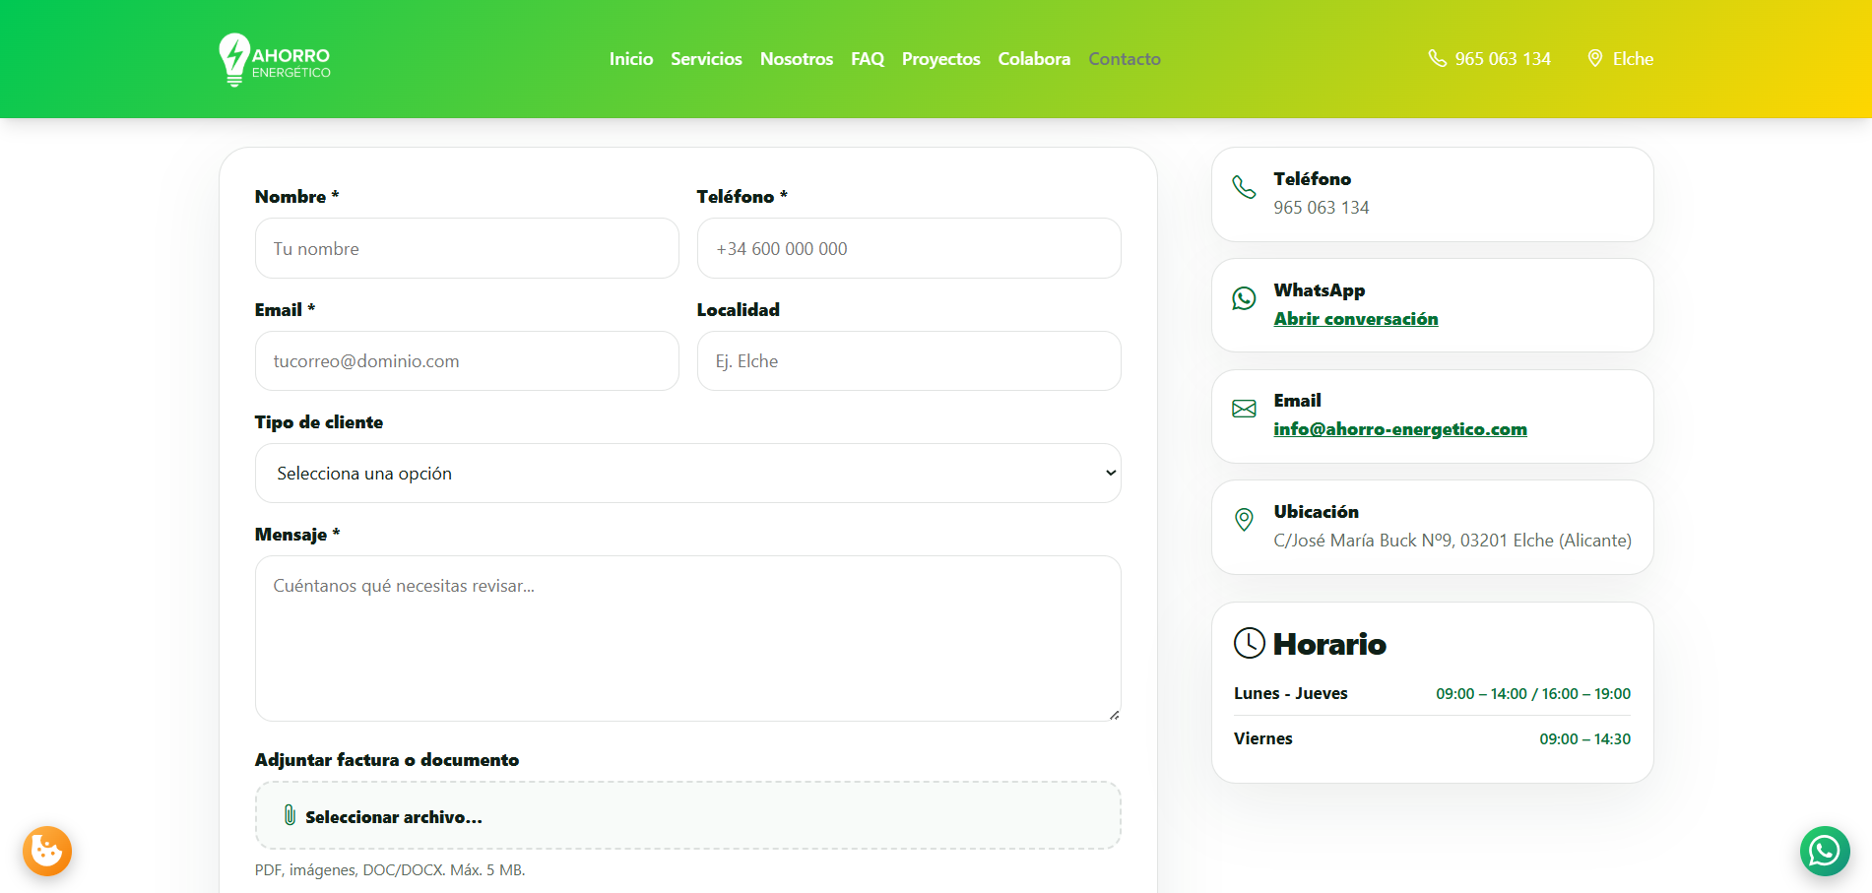Screen dimensions: 1872x893
Task: Click the PDF, imágenes, DOC/DOCX hint text
Action: [390, 870]
